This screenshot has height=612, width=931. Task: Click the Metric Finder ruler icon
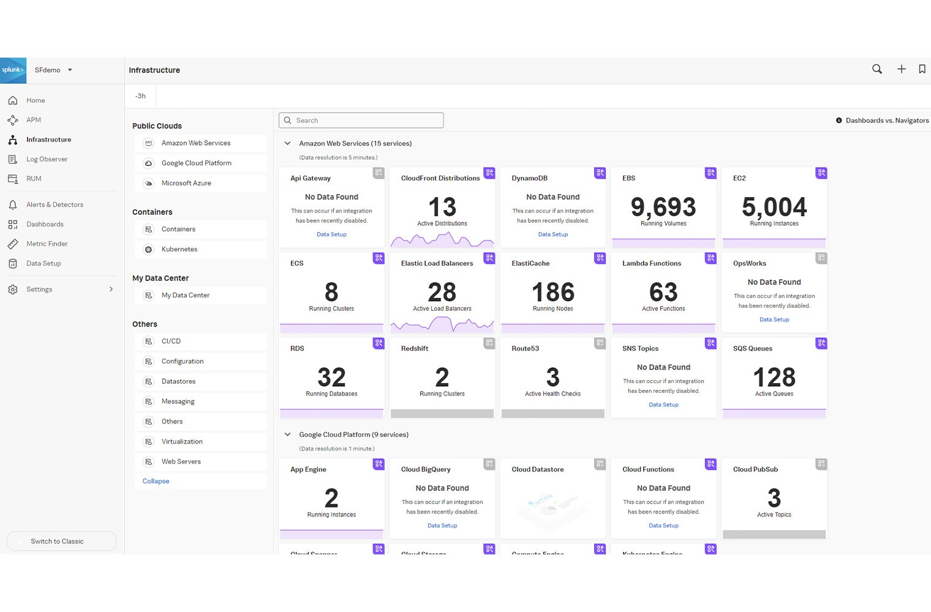(13, 244)
